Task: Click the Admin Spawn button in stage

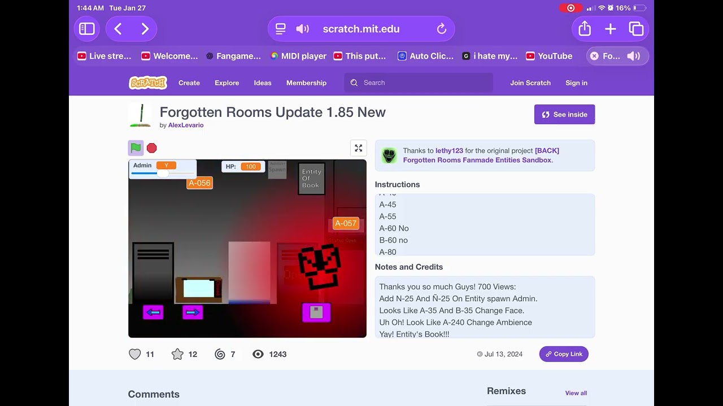Action: coord(277,170)
